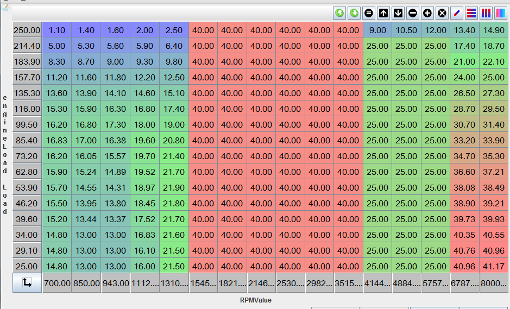Click the cell with value 9.00

pos(377,30)
